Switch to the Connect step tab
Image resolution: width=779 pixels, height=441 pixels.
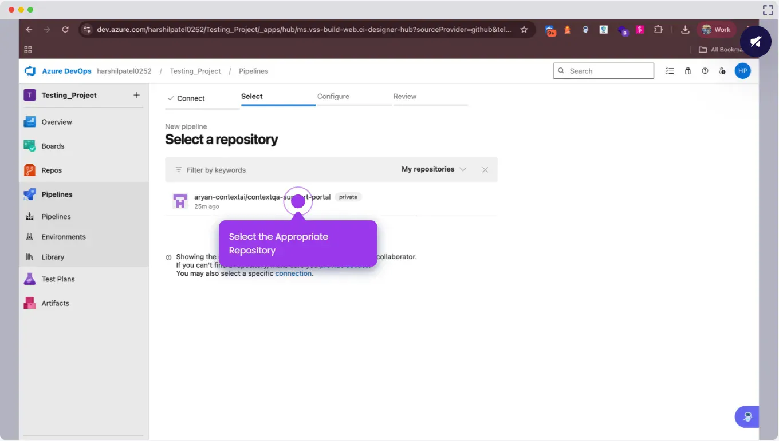[190, 98]
